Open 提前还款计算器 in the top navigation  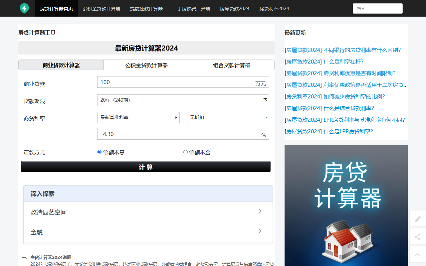146,8
